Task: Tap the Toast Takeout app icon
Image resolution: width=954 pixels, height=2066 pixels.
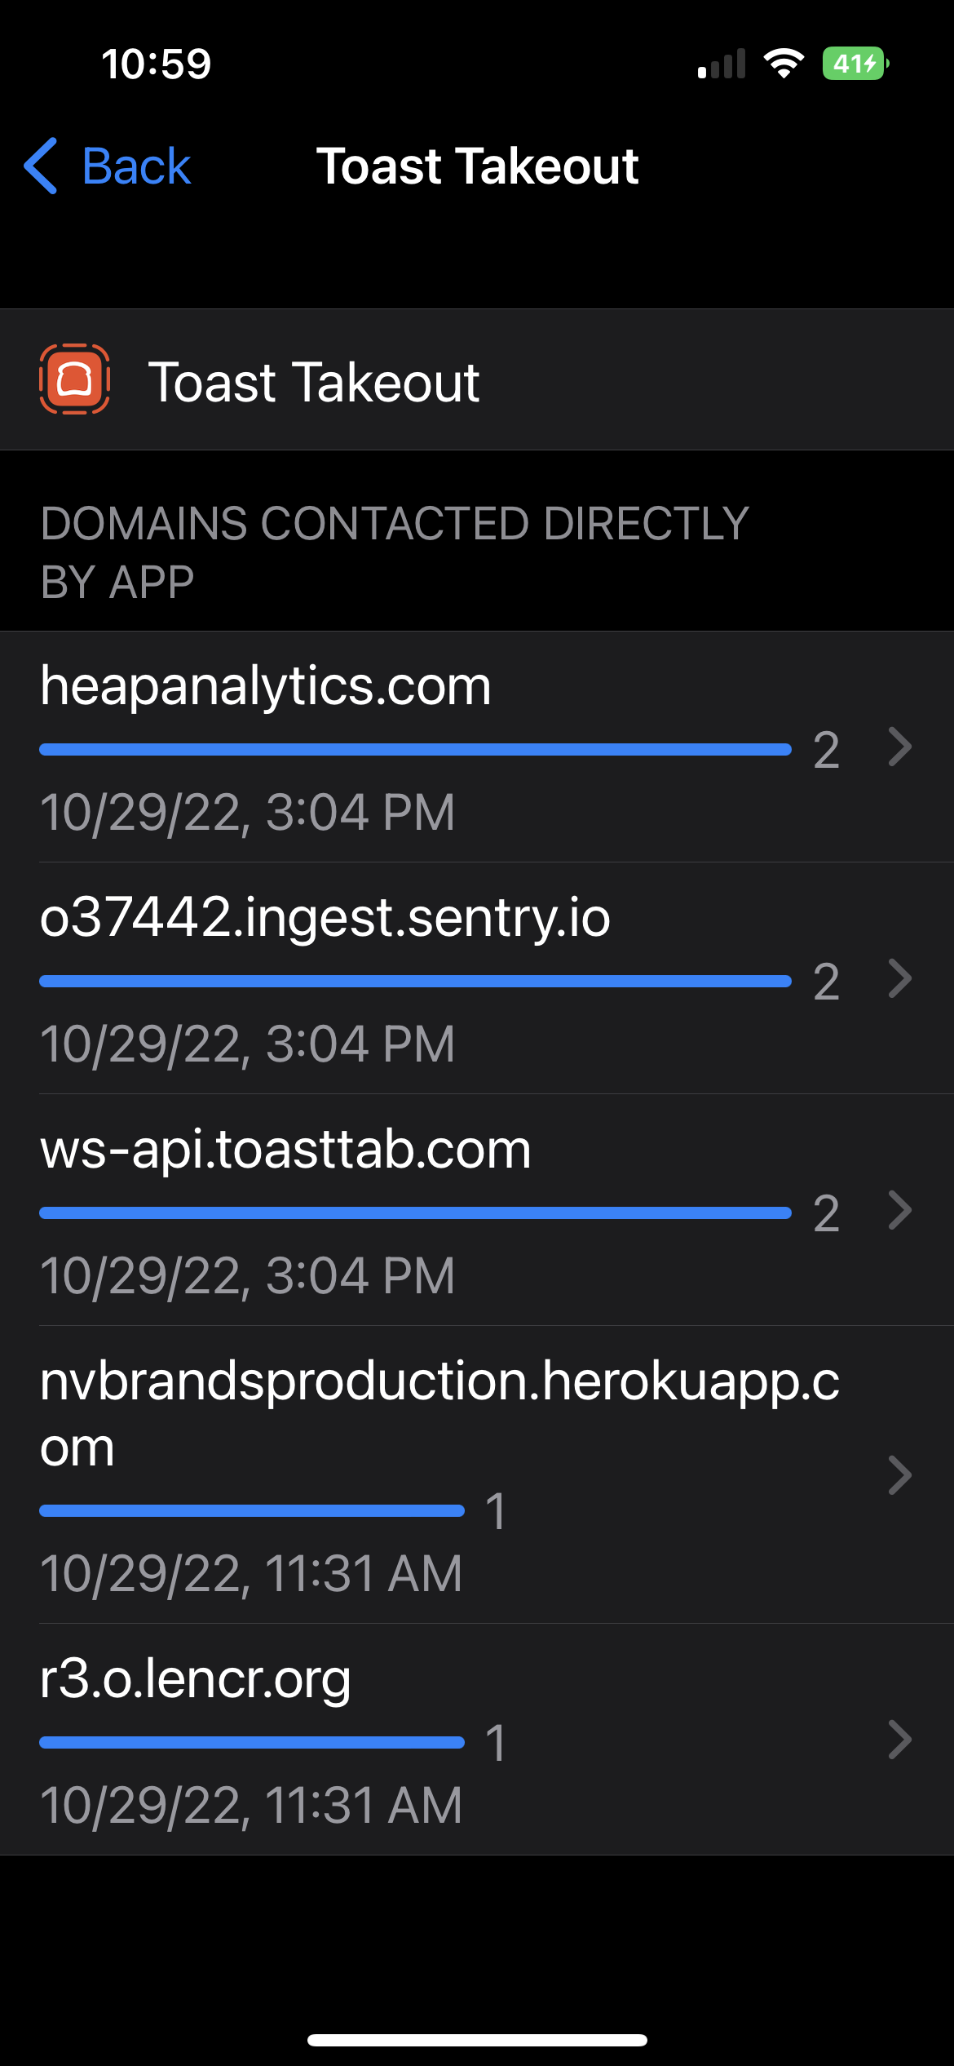Action: (x=74, y=379)
